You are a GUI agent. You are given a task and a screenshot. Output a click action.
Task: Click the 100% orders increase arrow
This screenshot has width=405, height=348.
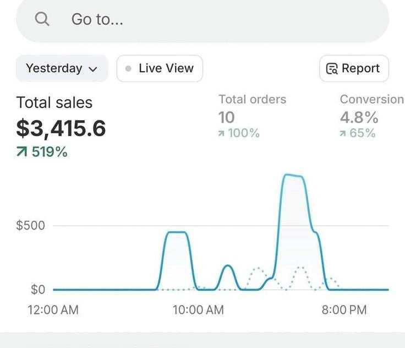[222, 133]
